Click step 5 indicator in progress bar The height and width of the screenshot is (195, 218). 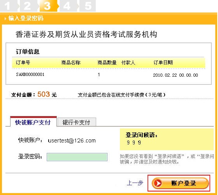[88, 6]
